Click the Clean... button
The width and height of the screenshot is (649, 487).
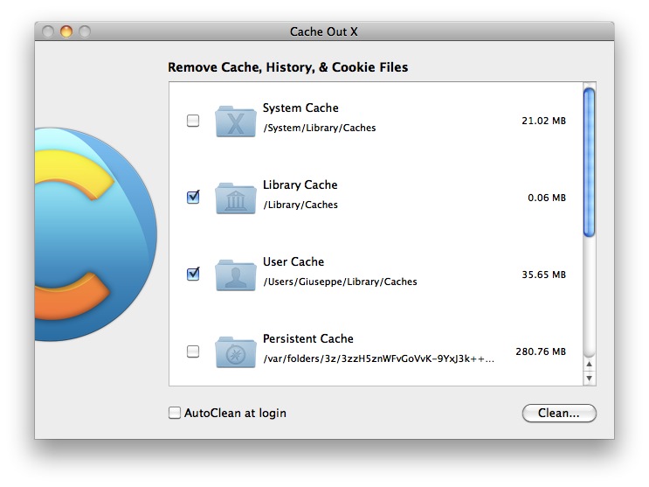coord(559,414)
